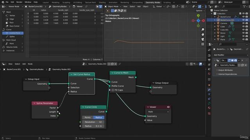Viewport: 250px width, 140px height.
Task: Open the Tool properties tab icon
Action: (x=209, y=50)
